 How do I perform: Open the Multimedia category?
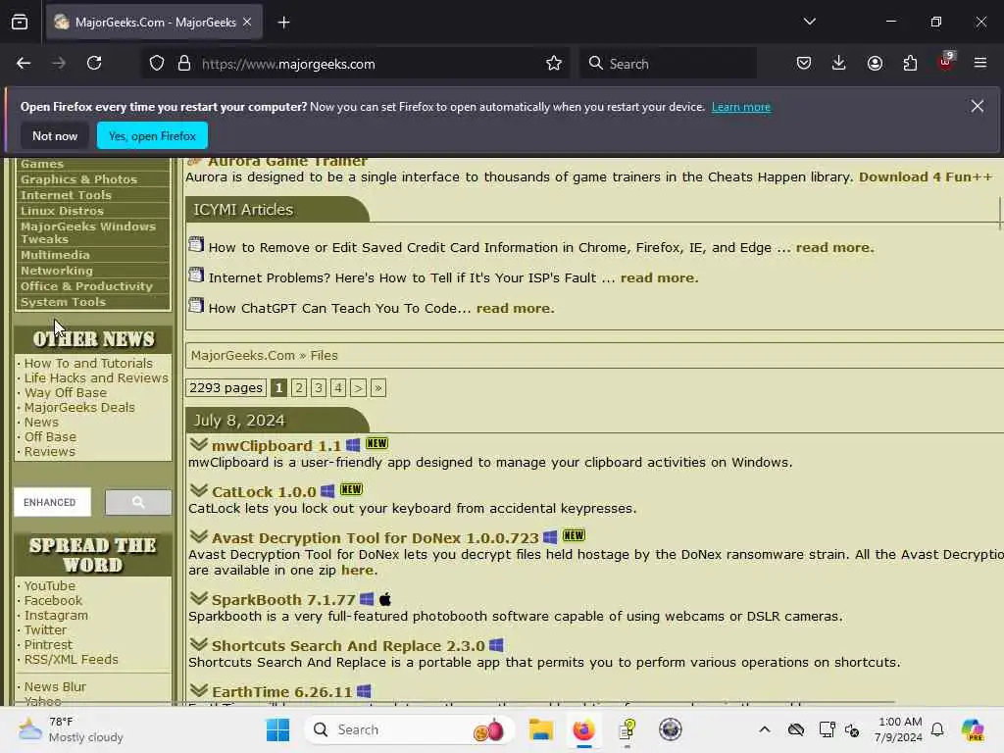pos(55,255)
